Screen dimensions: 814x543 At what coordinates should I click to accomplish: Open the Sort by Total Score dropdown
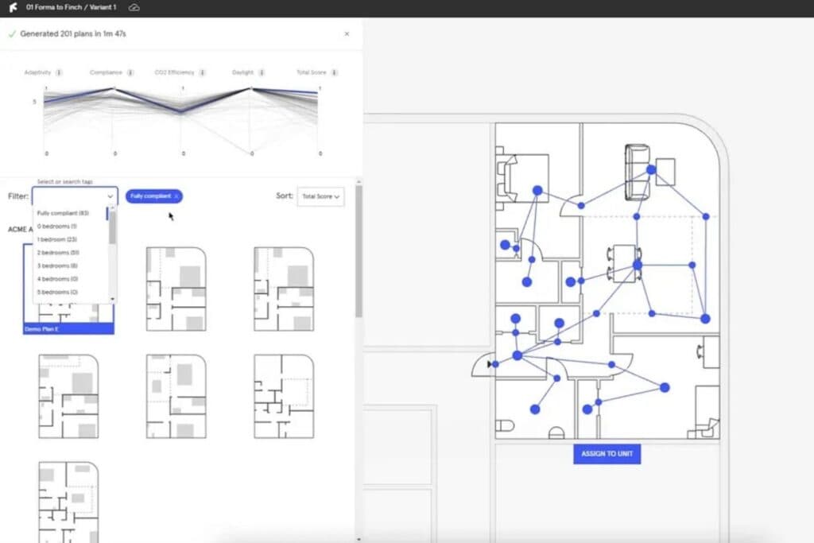pos(320,196)
